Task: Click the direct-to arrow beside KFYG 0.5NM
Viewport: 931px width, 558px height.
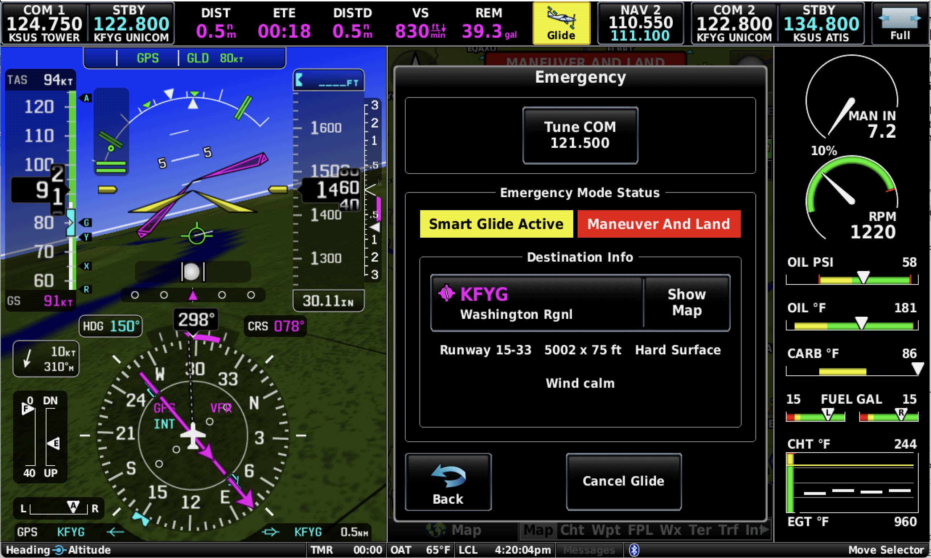Action: 271,532
